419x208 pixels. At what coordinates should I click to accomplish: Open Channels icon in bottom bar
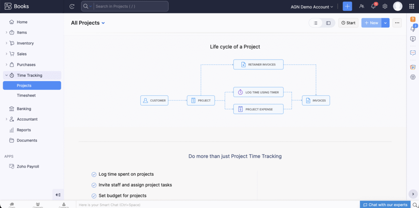38,205
